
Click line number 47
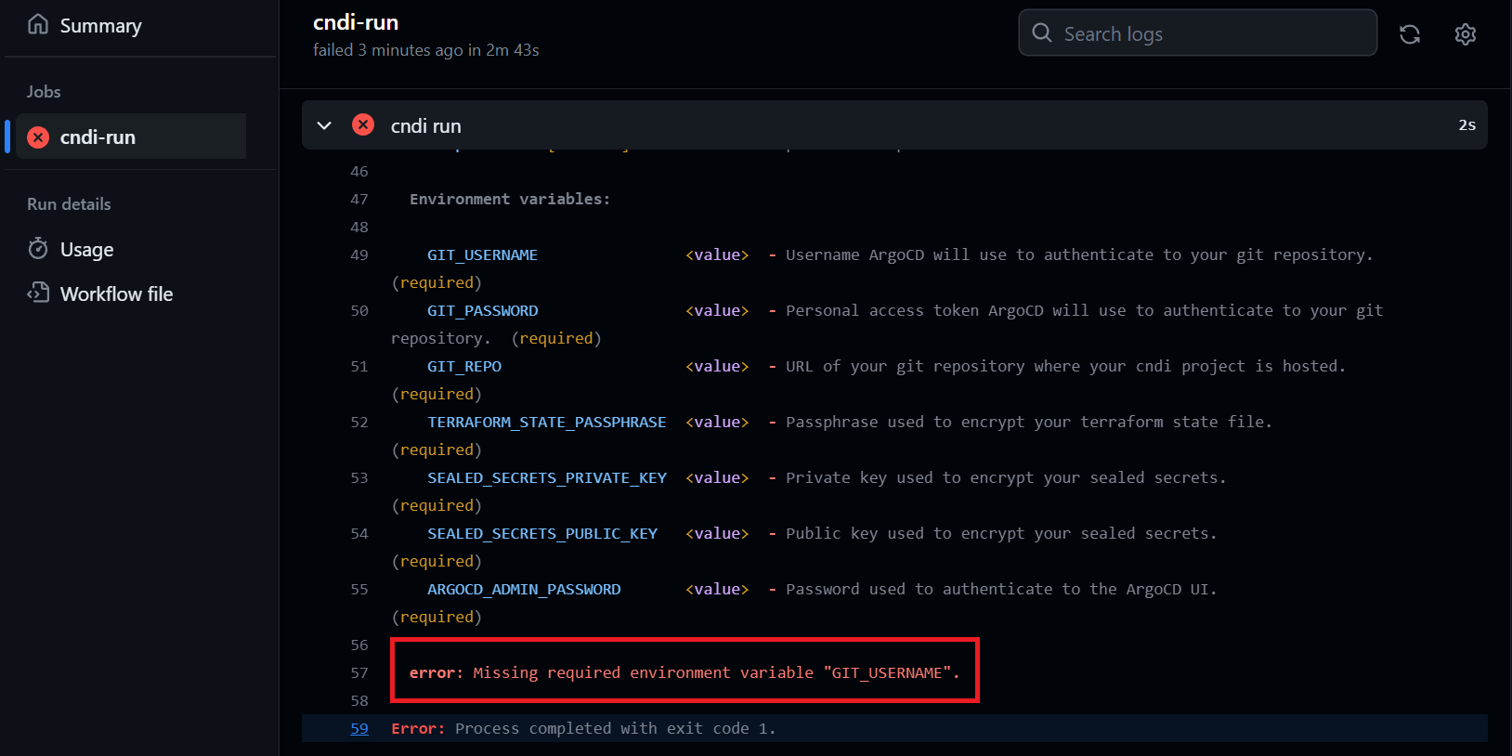(x=359, y=200)
